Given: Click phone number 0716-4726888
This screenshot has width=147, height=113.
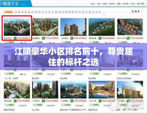Looking at the screenshot, I should 80,38.
